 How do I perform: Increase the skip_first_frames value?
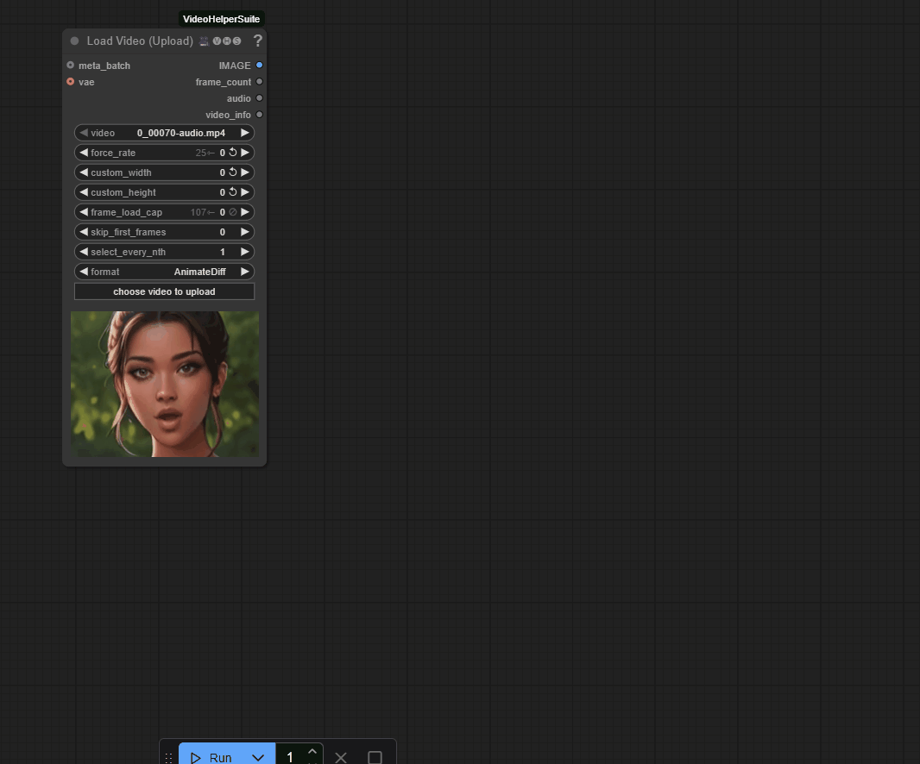click(244, 232)
